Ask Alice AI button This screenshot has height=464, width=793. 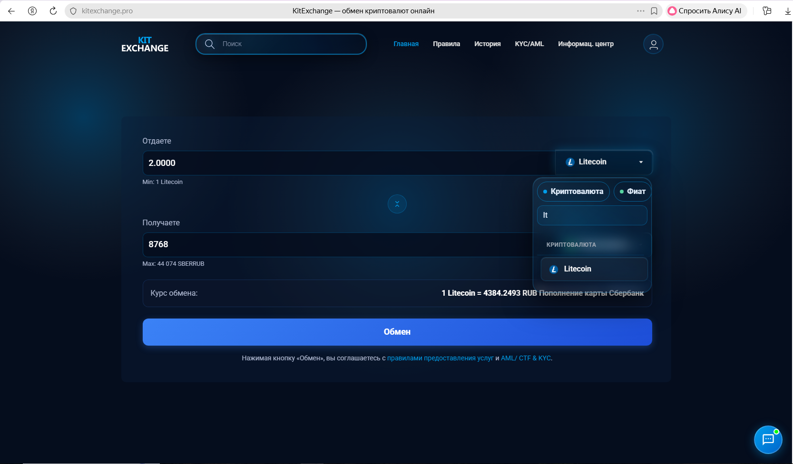pos(705,11)
